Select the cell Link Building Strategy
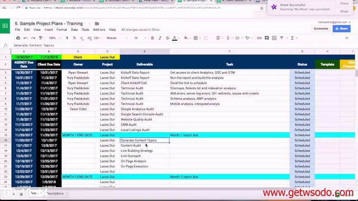This screenshot has width=358, height=201. click(x=144, y=151)
